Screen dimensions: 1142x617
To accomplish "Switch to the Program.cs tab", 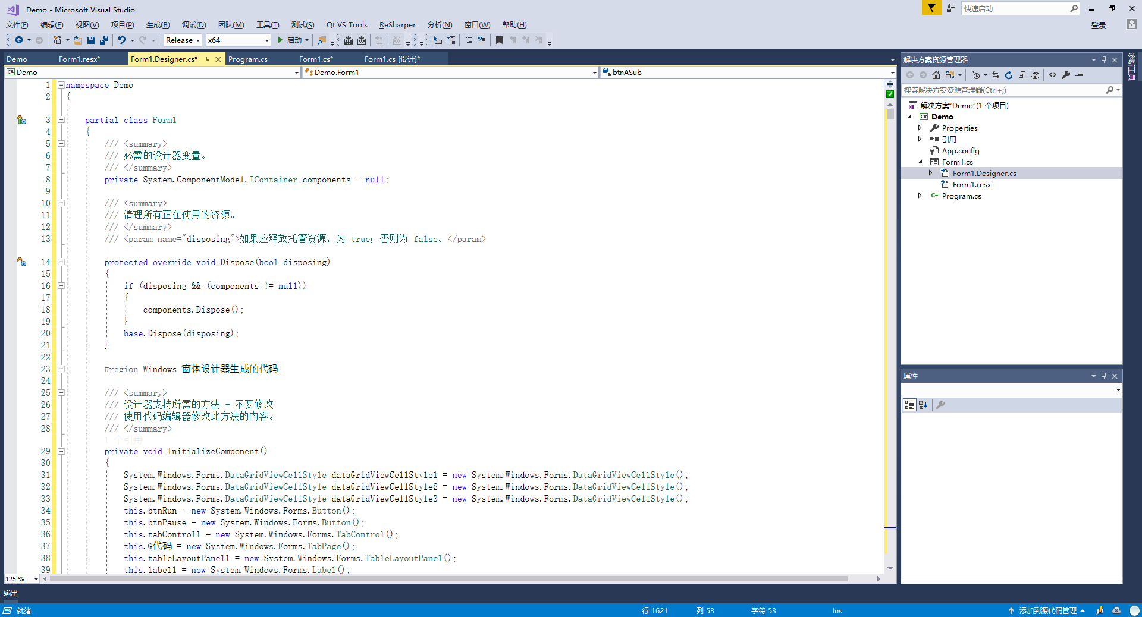I will (x=248, y=59).
